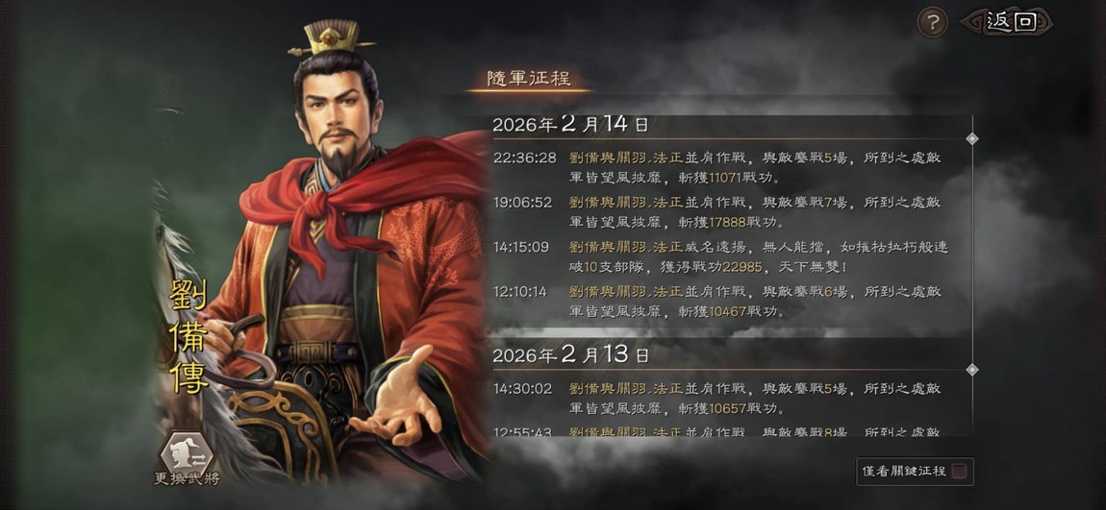The height and width of the screenshot is (510, 1106).
Task: Enable the 僅看關鍵征程 checkbox
Action: point(959,472)
